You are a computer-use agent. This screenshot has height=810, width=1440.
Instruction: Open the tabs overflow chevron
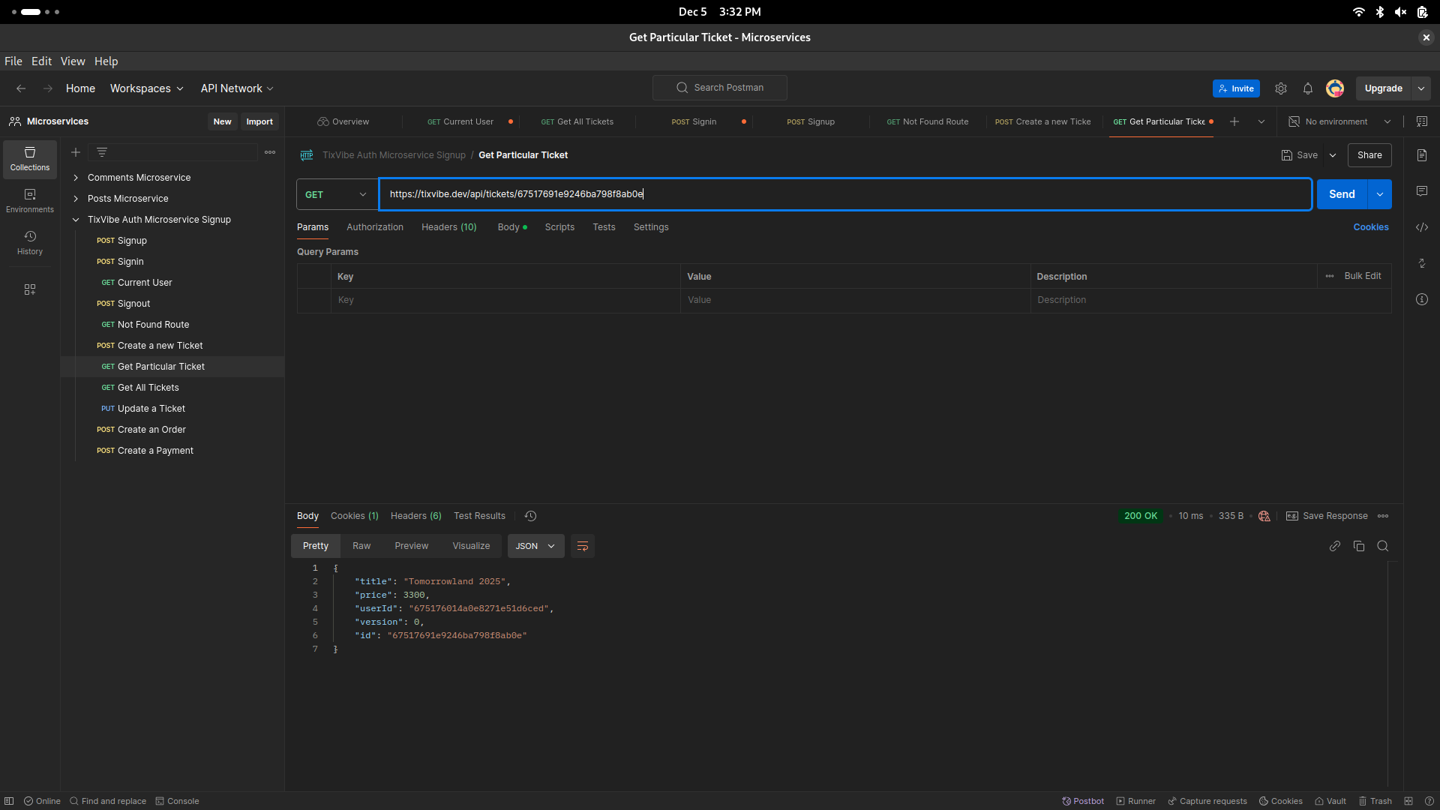pos(1261,121)
